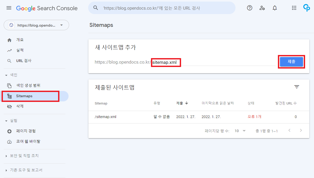Open the hamburger navigation menu

point(9,8)
